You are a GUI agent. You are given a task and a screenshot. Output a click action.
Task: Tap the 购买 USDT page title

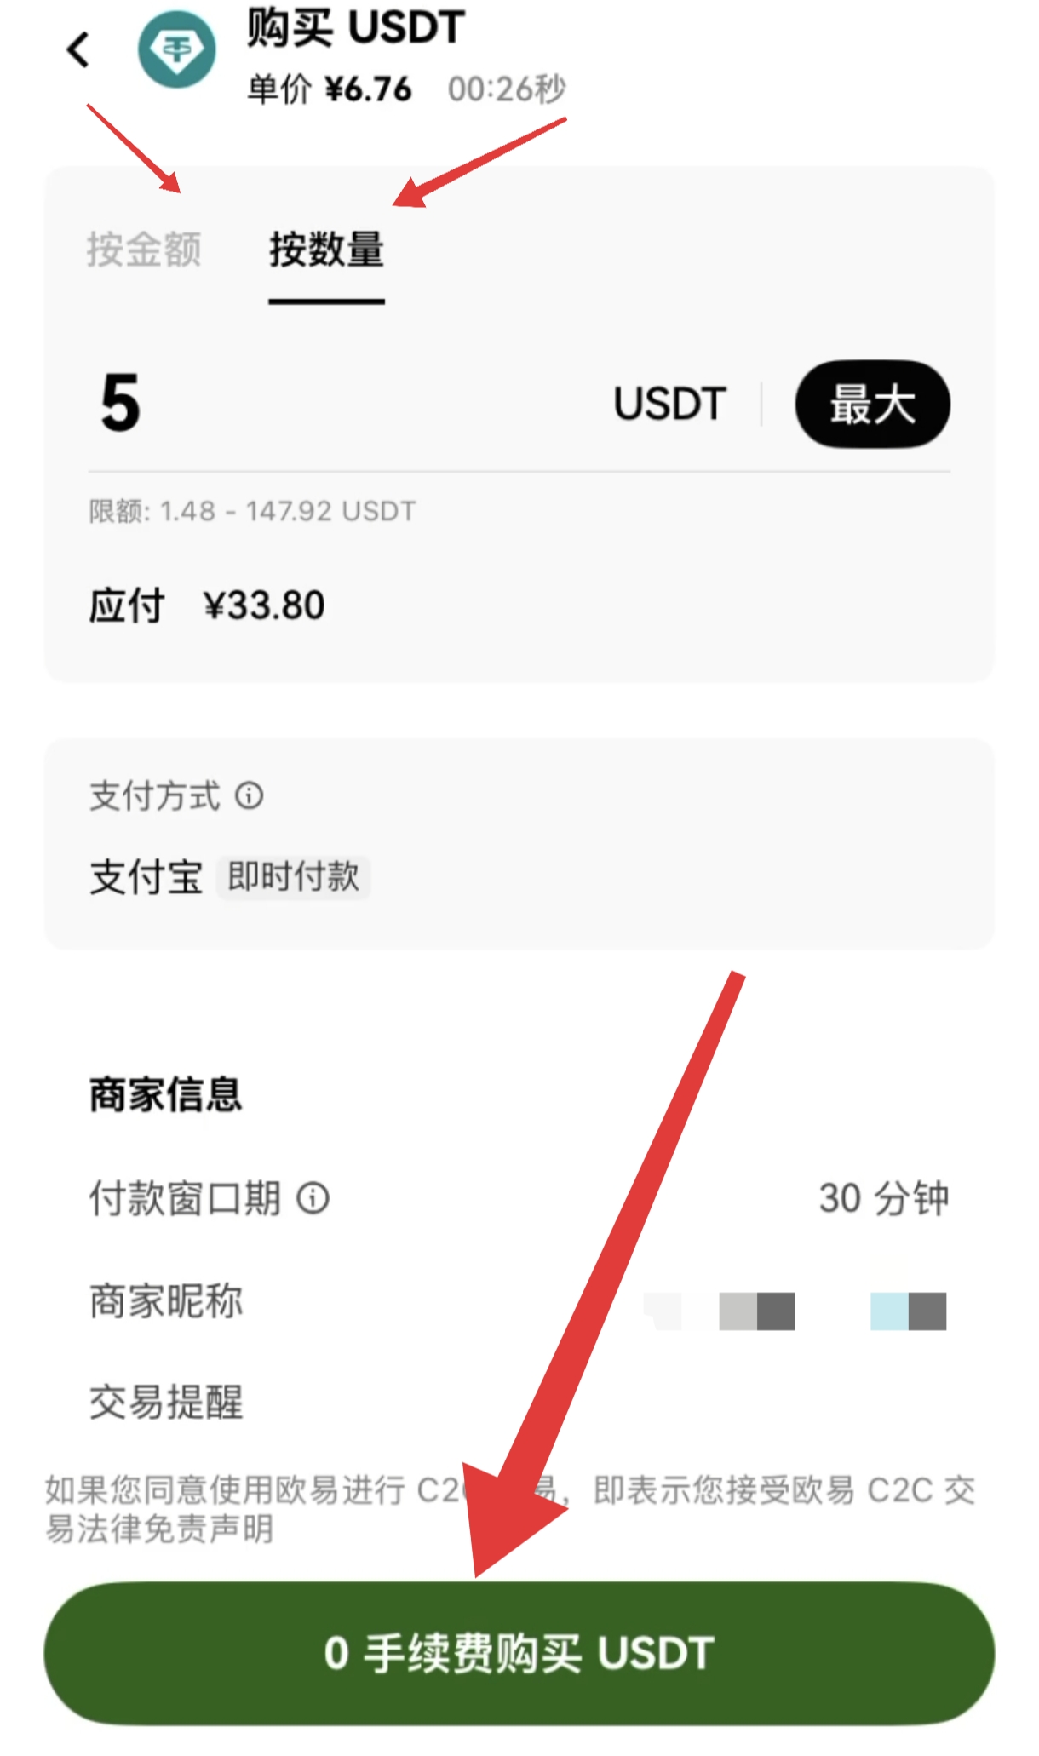356,27
